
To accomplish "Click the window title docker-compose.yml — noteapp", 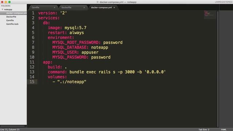I will point(118,2).
